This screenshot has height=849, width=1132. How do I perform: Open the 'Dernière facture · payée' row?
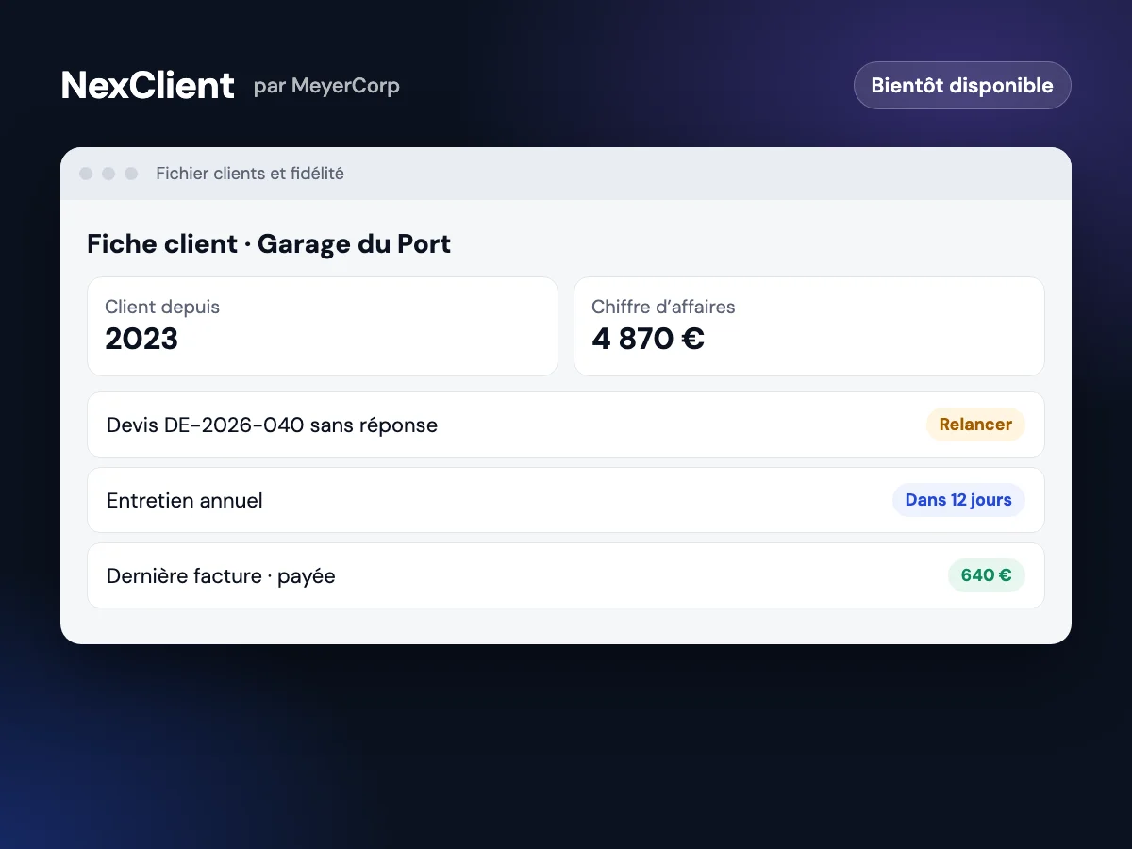566,575
